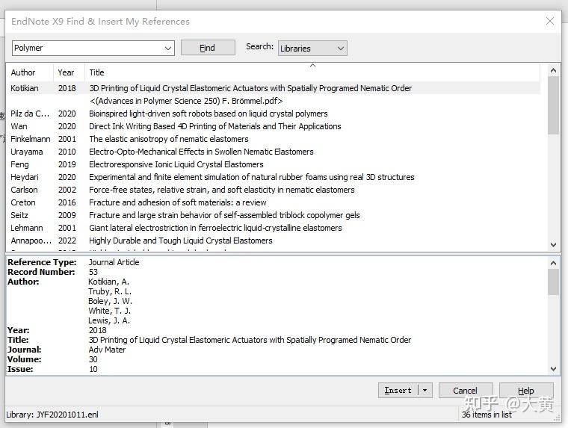Screen dimensions: 568x428
Task: Select the Creton 2016 Fracture and adhesion reference
Action: coord(274,202)
